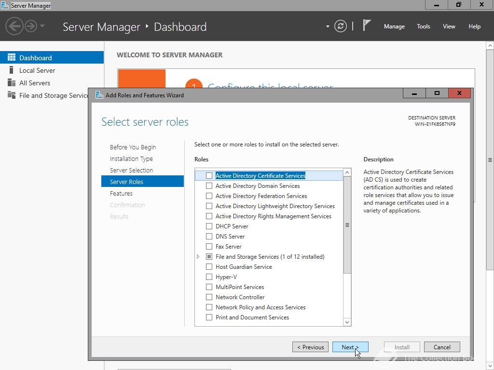The height and width of the screenshot is (370, 494).
Task: Click the forward navigation arrow
Action: (31, 26)
